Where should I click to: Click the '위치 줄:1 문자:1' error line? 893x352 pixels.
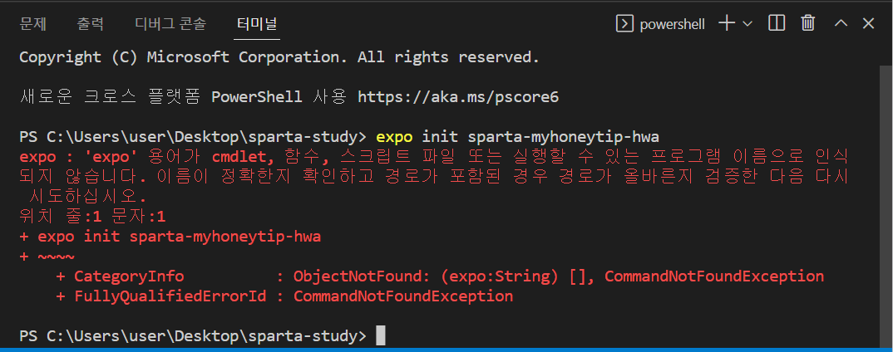click(92, 217)
